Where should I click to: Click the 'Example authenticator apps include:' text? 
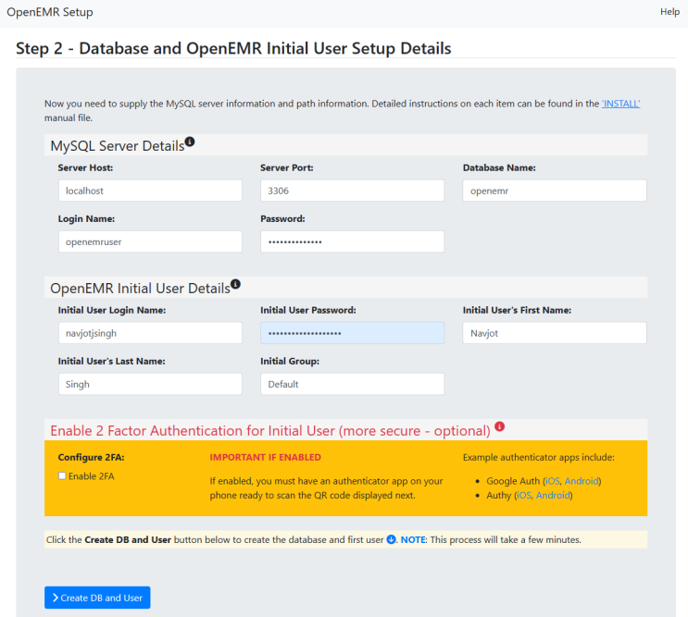point(539,458)
